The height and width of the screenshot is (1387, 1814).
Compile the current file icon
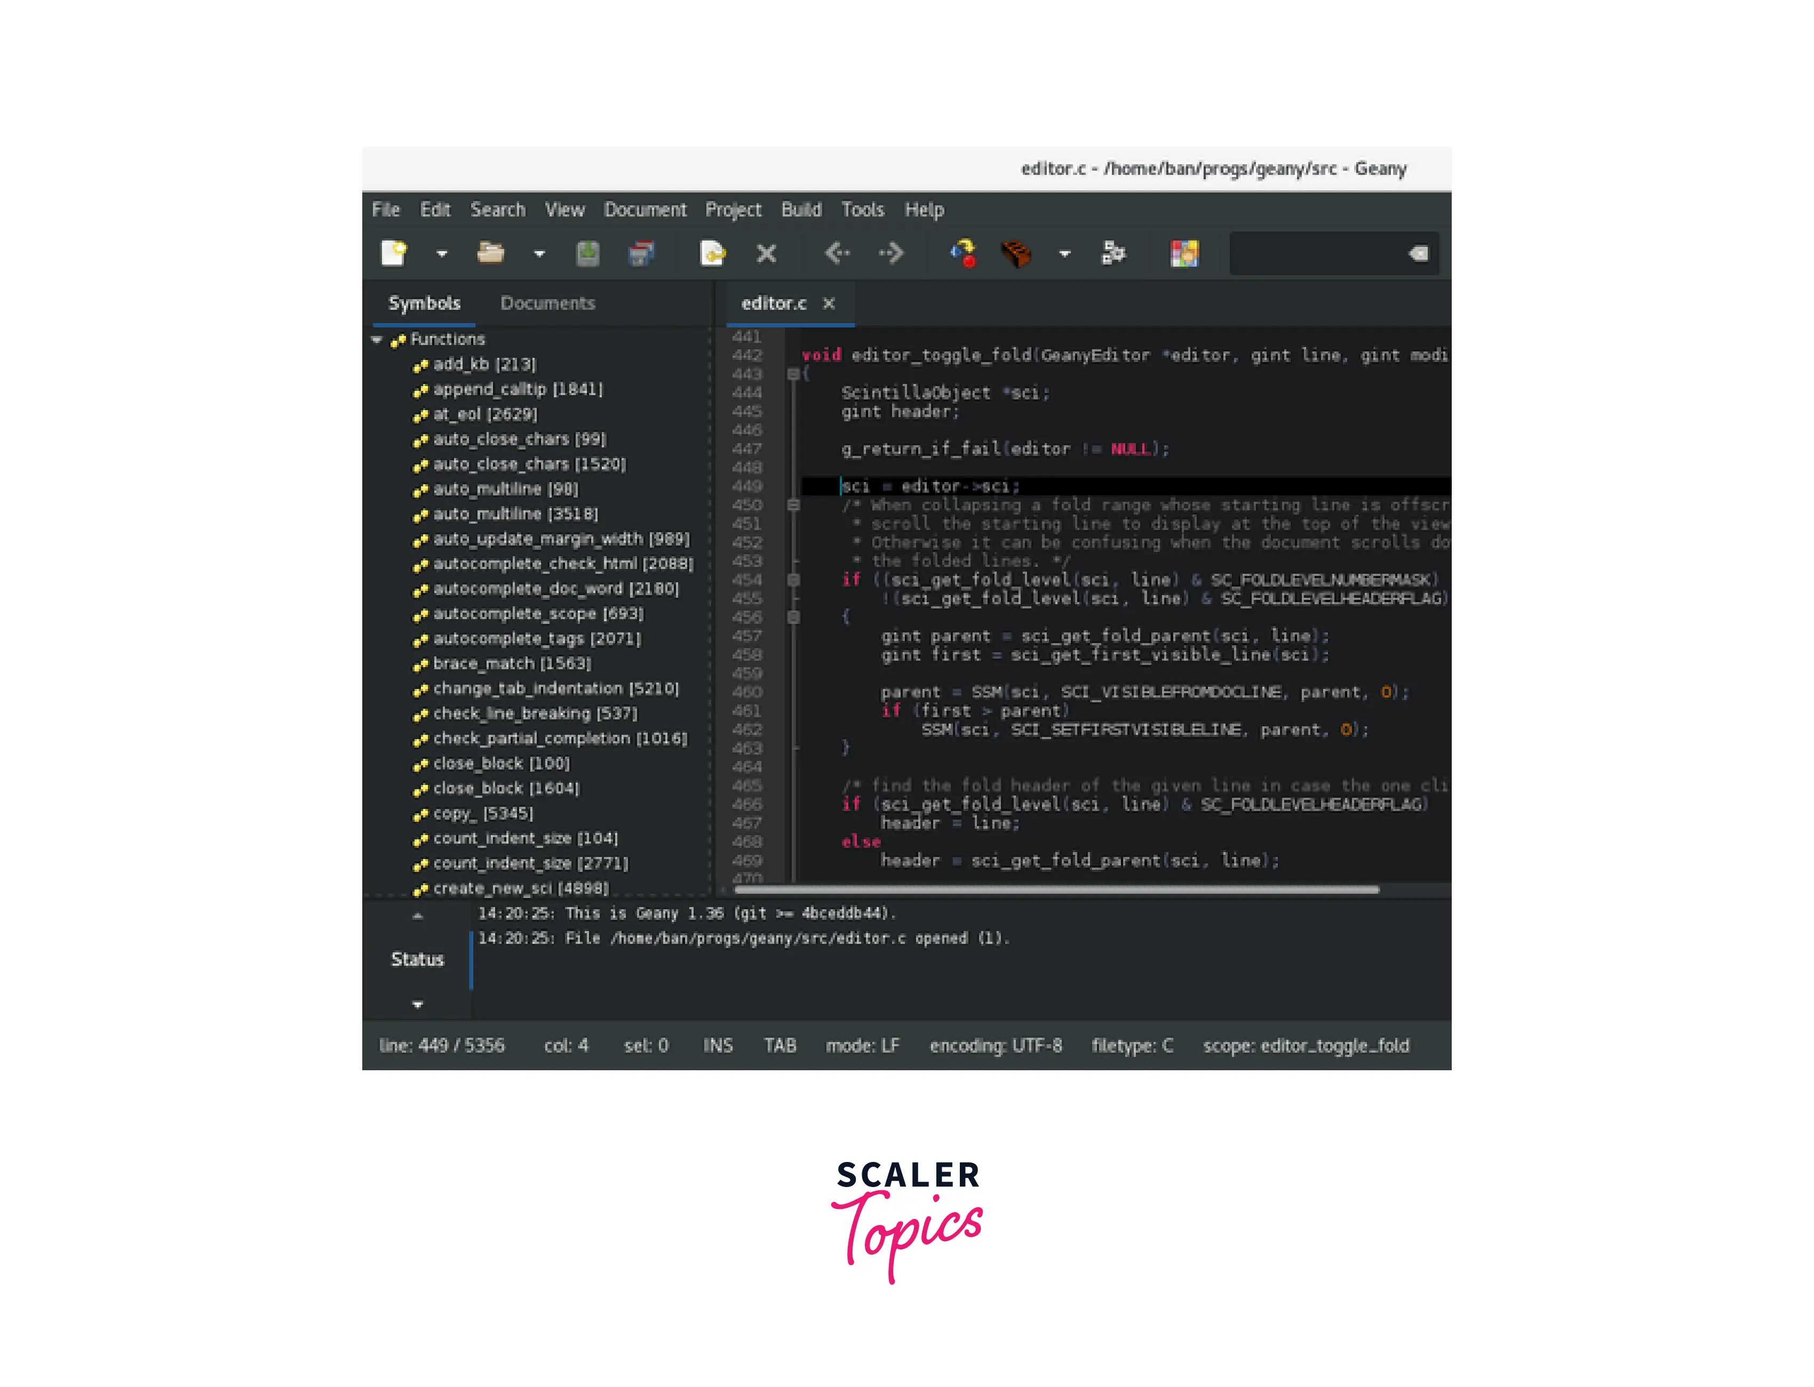963,253
